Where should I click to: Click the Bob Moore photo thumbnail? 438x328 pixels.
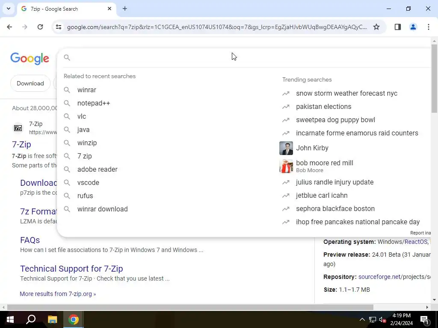coord(286,166)
